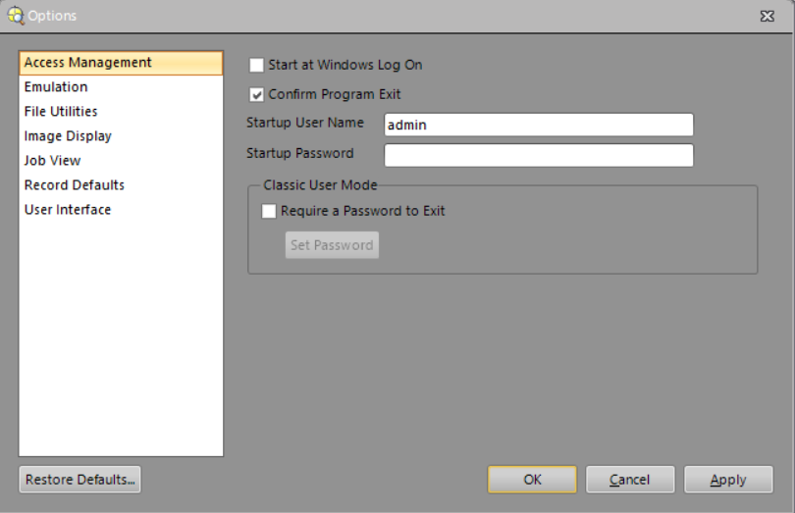Image resolution: width=795 pixels, height=513 pixels.
Task: Apply the current settings
Action: coord(728,480)
